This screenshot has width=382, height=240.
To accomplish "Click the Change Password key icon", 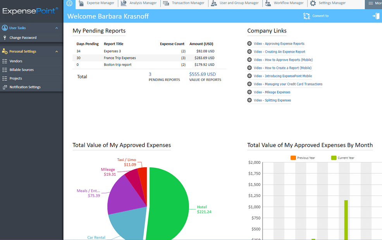I will [x=5, y=38].
